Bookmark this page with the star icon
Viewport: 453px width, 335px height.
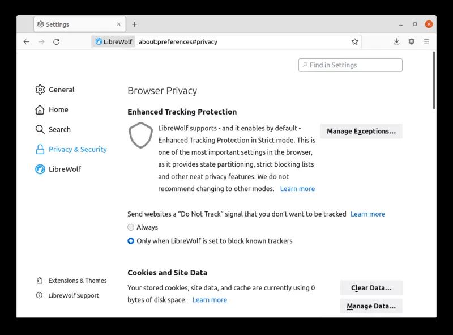click(x=355, y=41)
